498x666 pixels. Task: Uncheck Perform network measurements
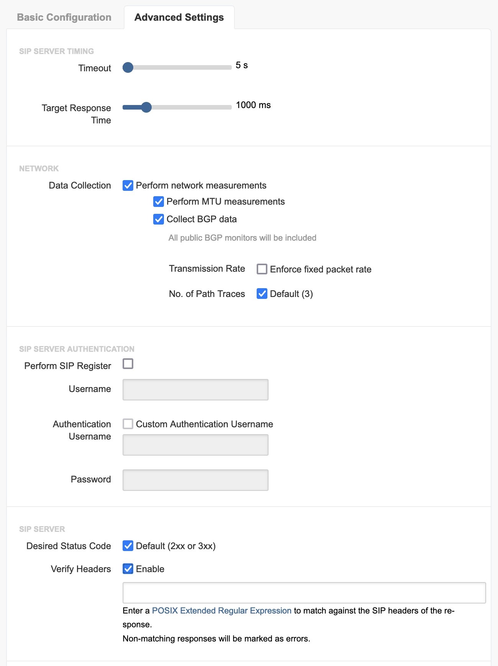tap(128, 185)
